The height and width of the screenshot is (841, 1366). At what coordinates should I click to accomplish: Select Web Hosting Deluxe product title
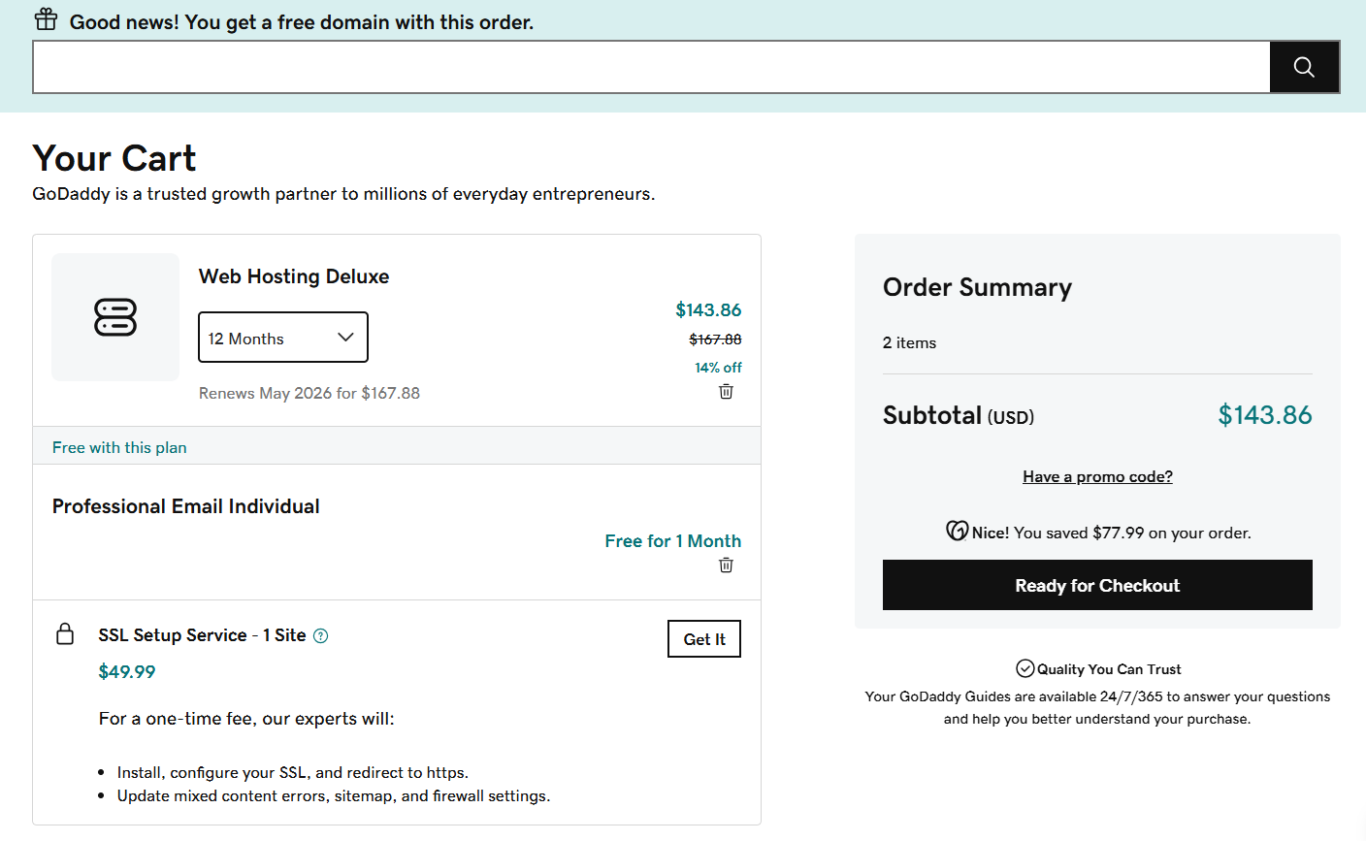pyautogui.click(x=293, y=276)
